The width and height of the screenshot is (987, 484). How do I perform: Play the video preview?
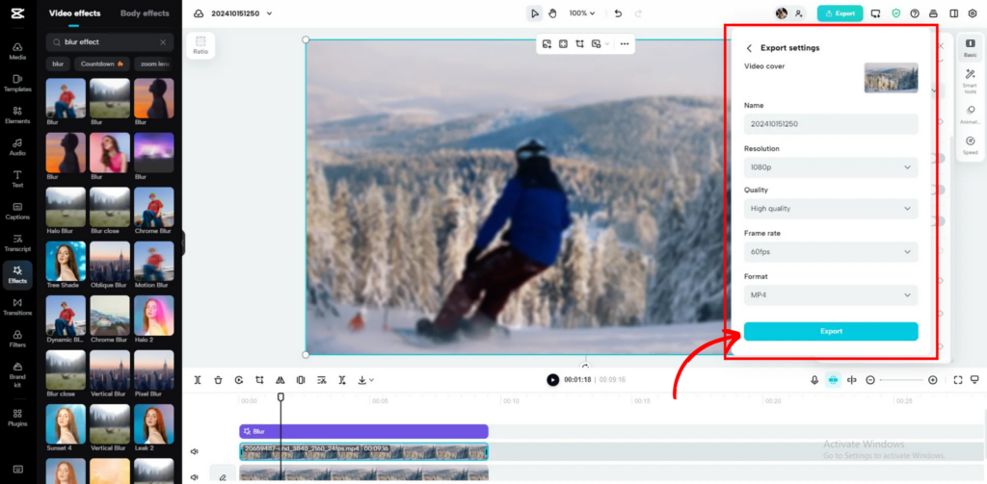(x=552, y=380)
